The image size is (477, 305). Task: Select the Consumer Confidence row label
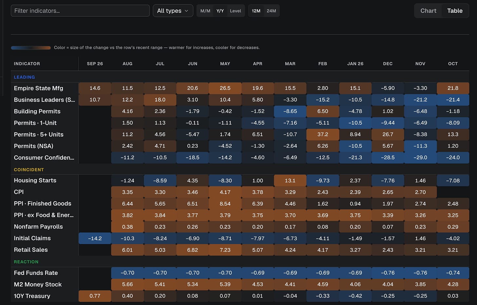44,158
